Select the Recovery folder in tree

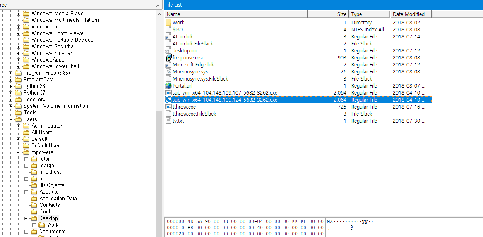(x=34, y=99)
